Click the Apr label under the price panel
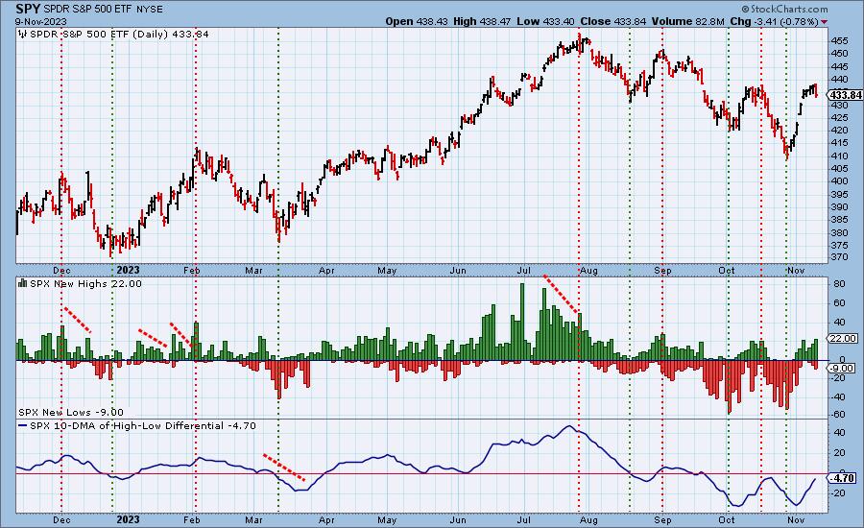This screenshot has height=528, width=864. (x=326, y=271)
